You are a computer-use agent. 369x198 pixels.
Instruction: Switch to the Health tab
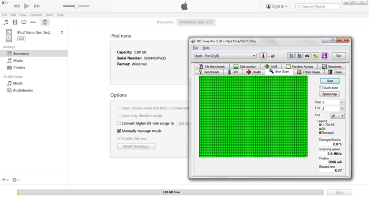pyautogui.click(x=254, y=72)
